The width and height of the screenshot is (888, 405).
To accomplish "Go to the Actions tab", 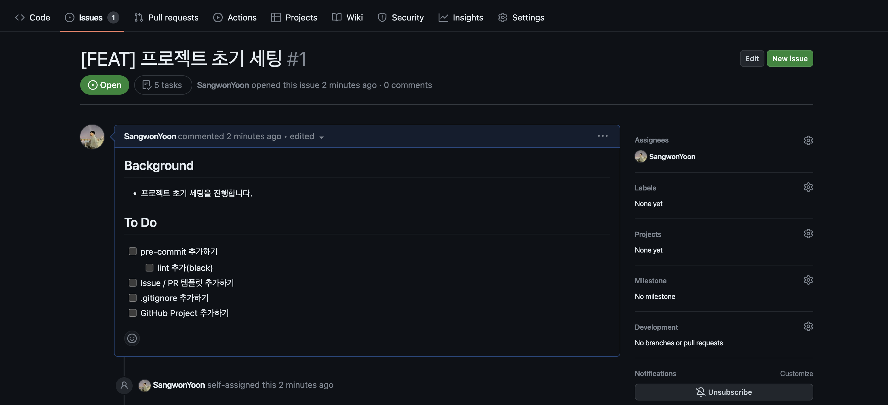I will coord(235,17).
